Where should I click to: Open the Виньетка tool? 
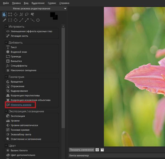click(x=16, y=61)
